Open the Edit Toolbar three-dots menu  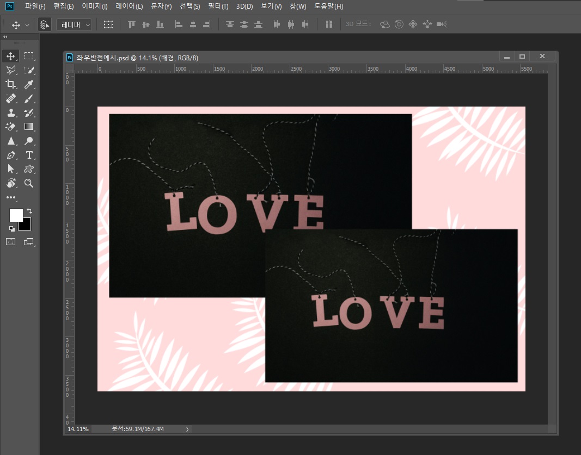11,197
